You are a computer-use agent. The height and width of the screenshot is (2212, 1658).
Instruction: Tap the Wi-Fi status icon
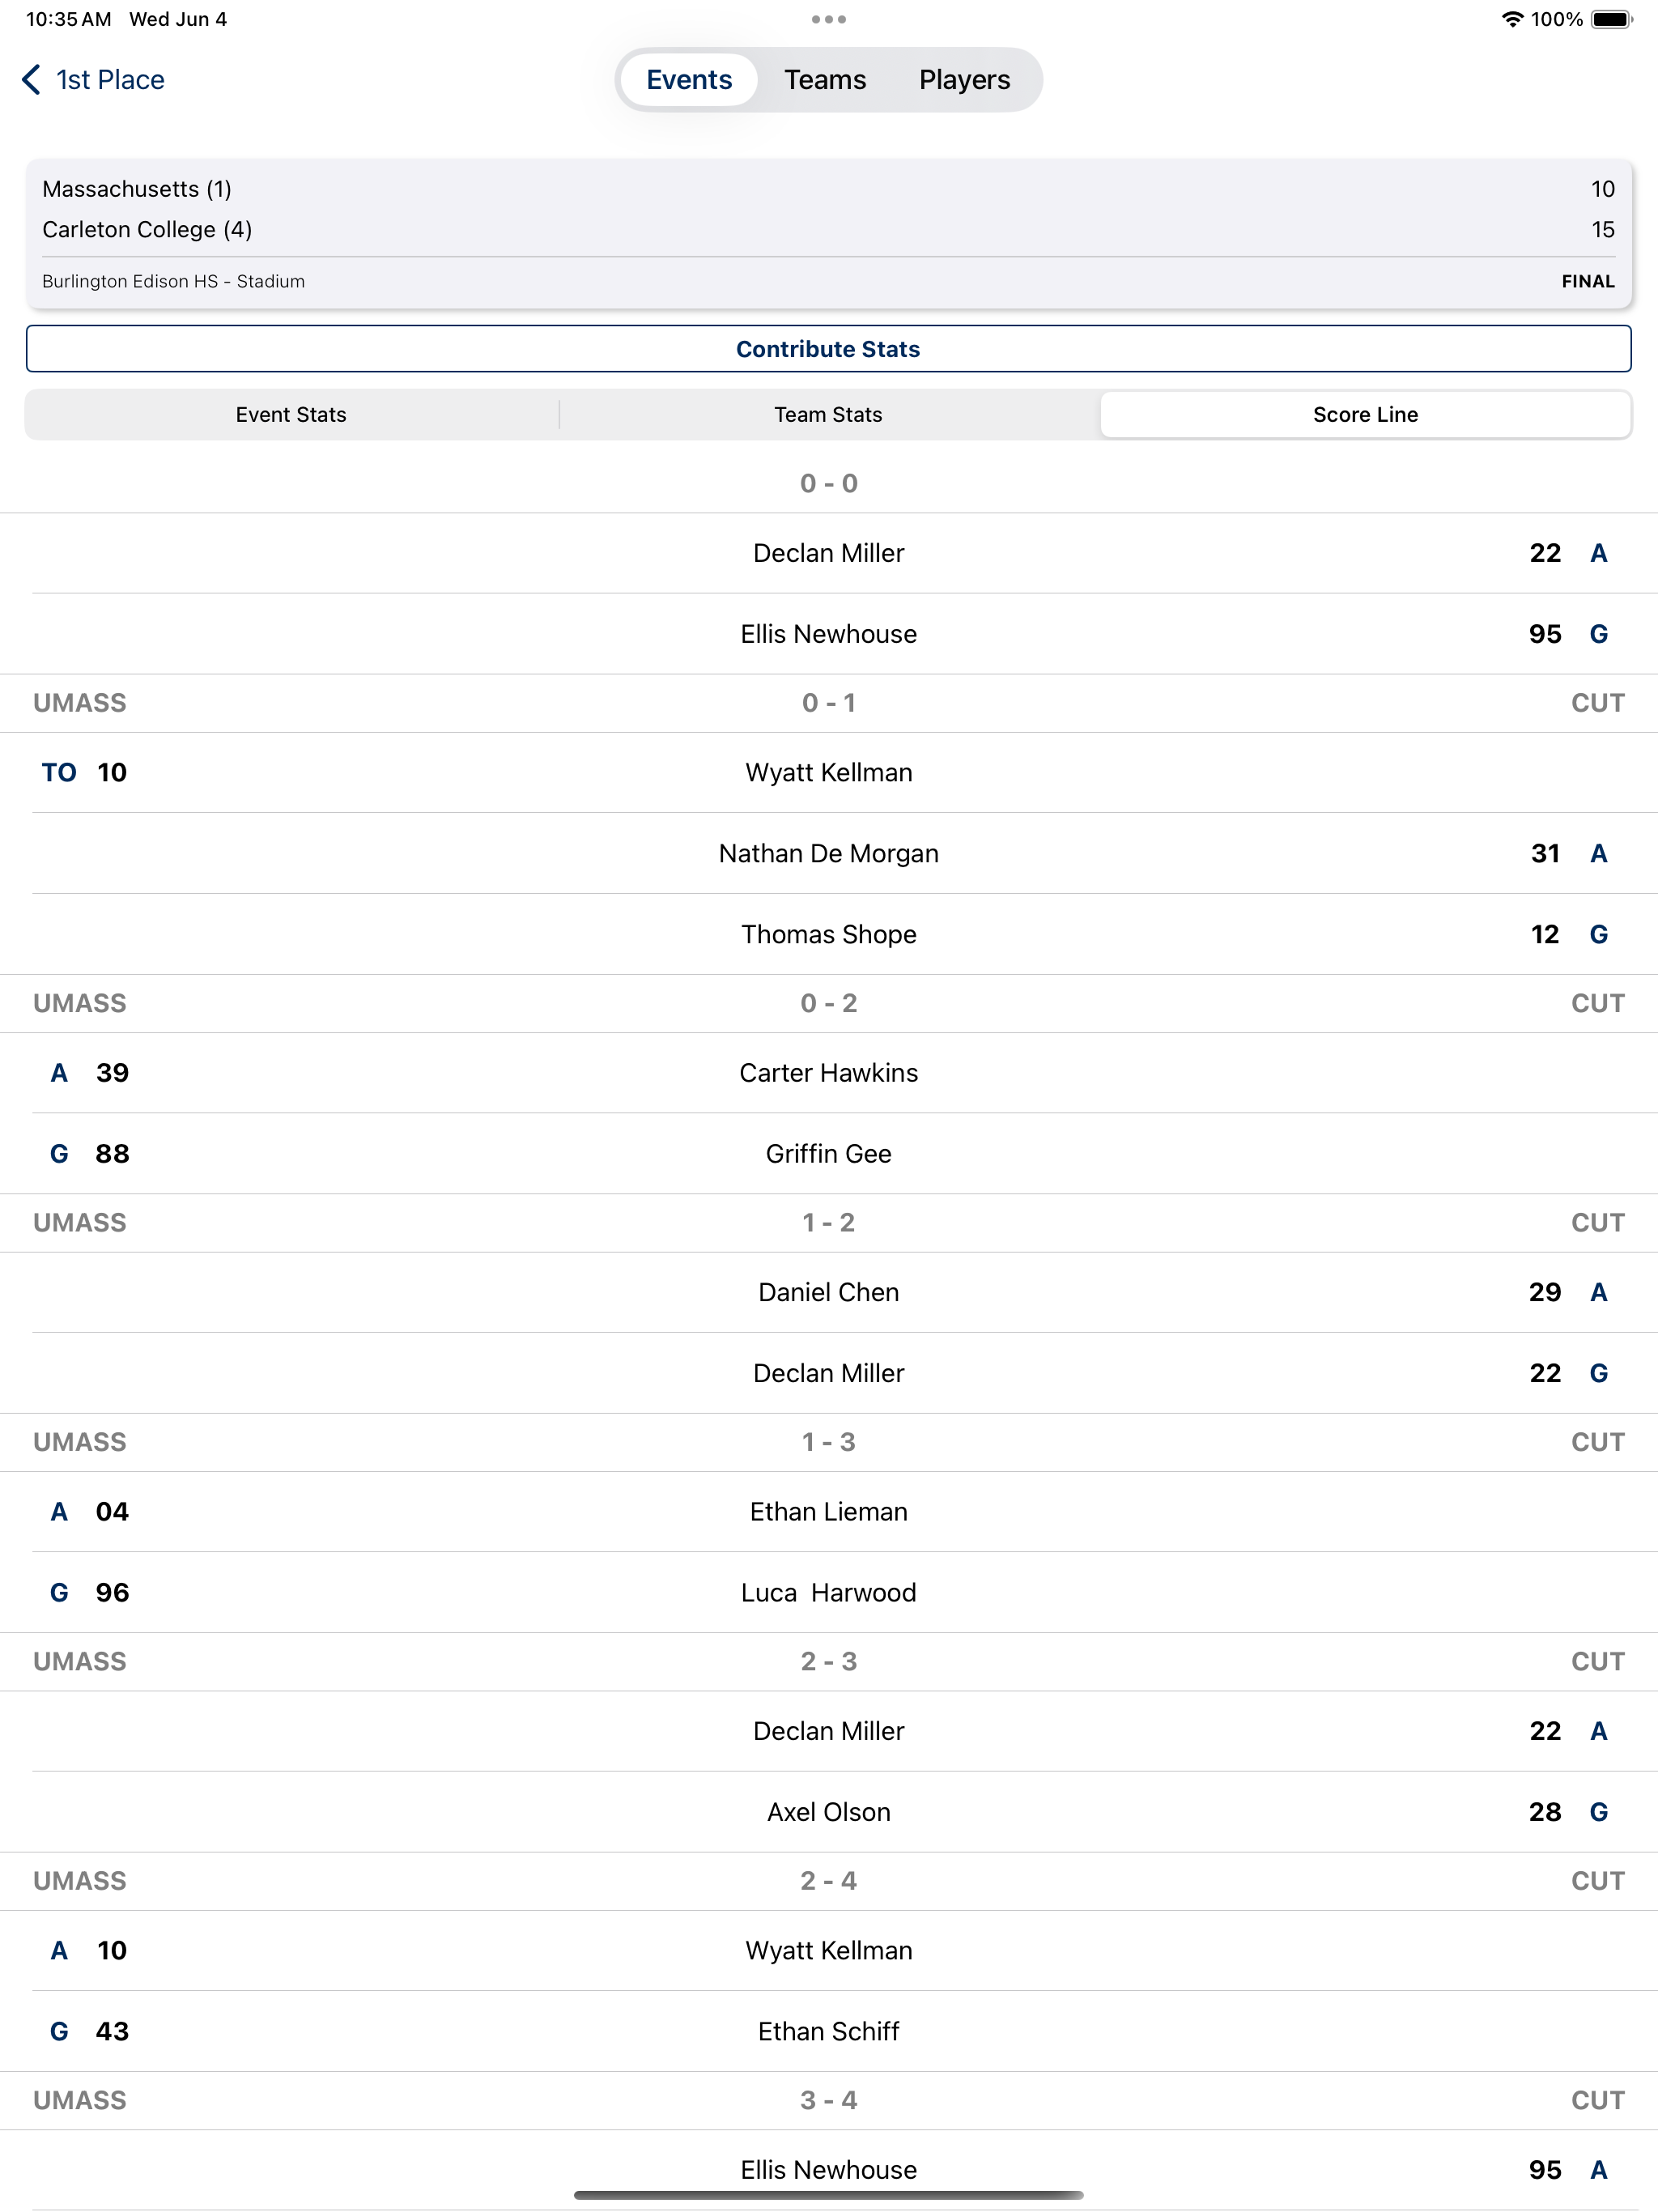pyautogui.click(x=1512, y=19)
